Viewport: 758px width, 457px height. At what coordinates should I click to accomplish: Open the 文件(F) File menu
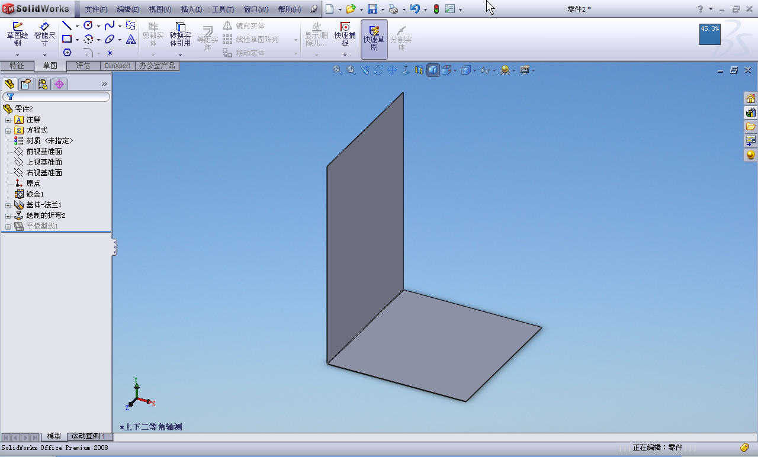coord(96,9)
